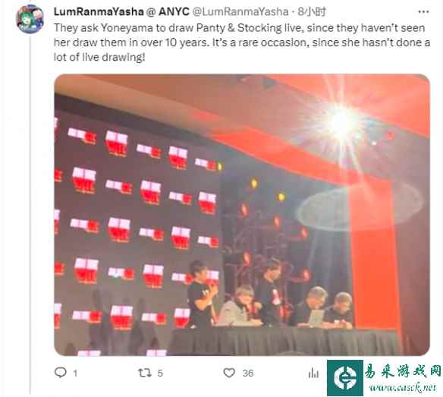Like the tweet with the heart icon

[229, 373]
